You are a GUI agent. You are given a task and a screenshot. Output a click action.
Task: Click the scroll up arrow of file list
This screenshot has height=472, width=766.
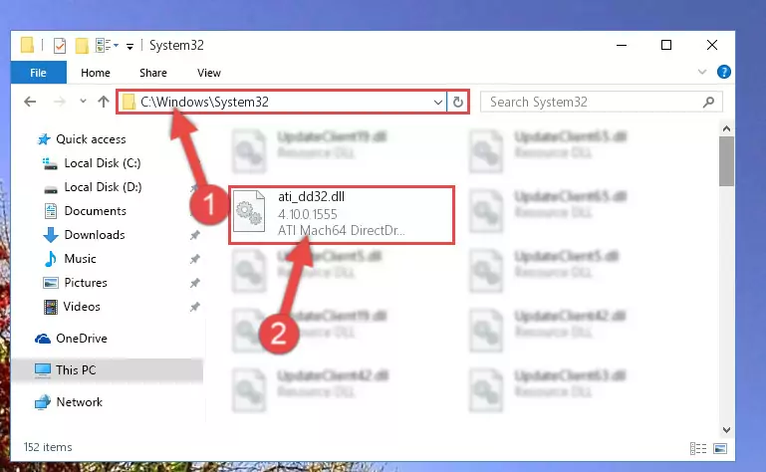[726, 128]
